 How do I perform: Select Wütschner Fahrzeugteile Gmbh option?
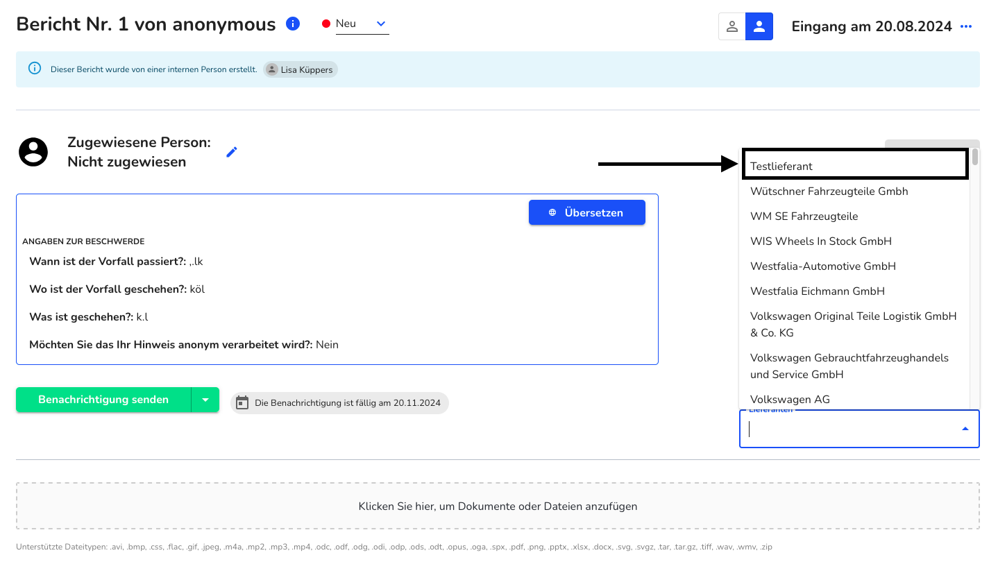pos(854,191)
